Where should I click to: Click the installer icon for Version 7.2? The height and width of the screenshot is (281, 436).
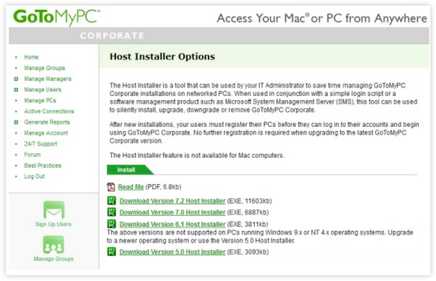point(112,201)
